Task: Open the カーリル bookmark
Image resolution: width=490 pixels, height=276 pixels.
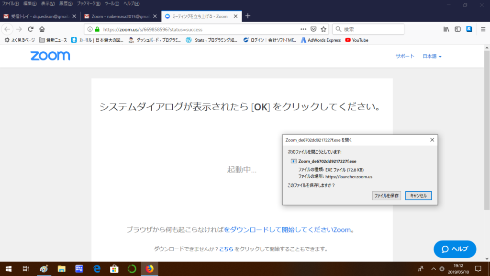Action: (97, 40)
